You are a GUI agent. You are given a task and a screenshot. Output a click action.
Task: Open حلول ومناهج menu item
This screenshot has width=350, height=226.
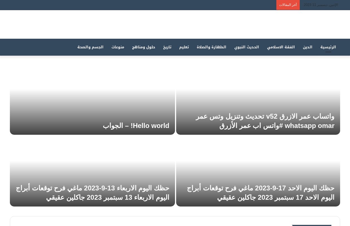(143, 47)
